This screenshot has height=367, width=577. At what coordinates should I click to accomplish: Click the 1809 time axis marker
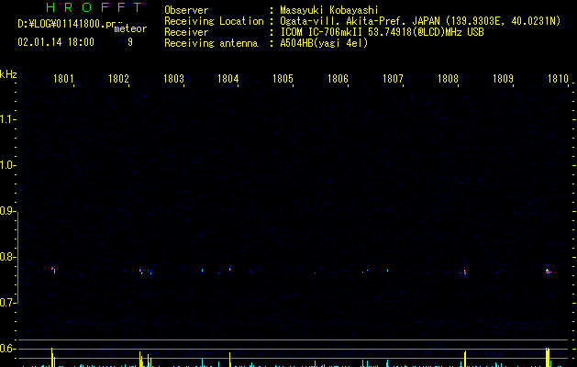point(503,79)
